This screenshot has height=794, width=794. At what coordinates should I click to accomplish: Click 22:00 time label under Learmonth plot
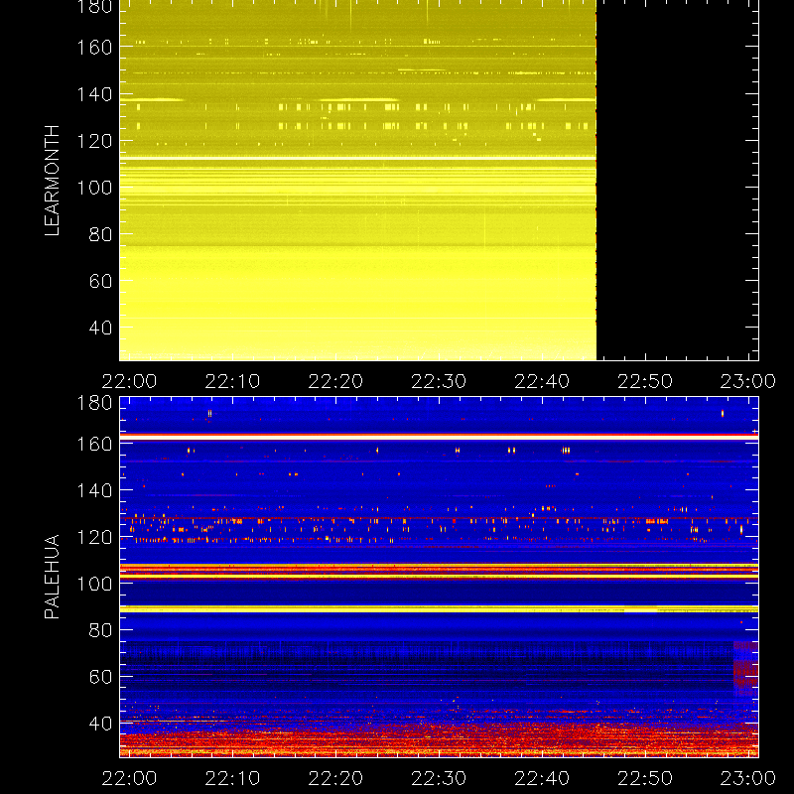(129, 381)
